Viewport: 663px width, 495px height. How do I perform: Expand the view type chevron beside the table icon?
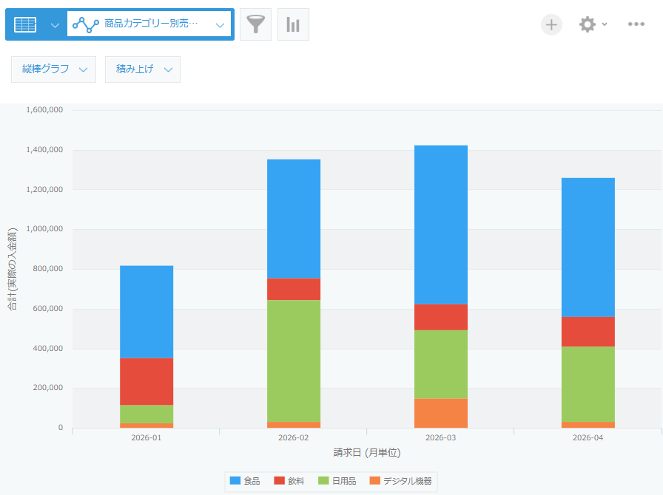point(55,25)
